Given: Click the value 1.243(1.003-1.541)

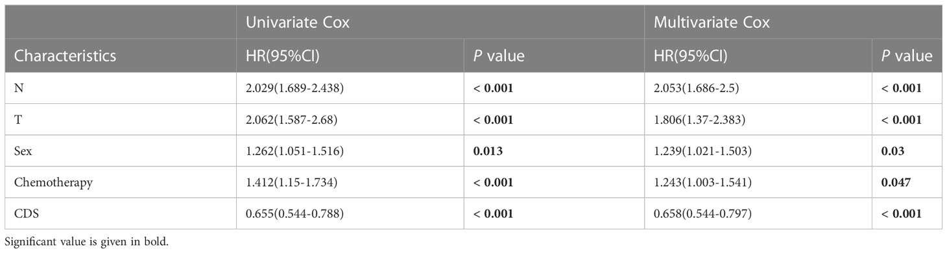Looking at the screenshot, I should pos(702,182).
